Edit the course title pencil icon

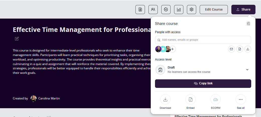click(x=17, y=39)
